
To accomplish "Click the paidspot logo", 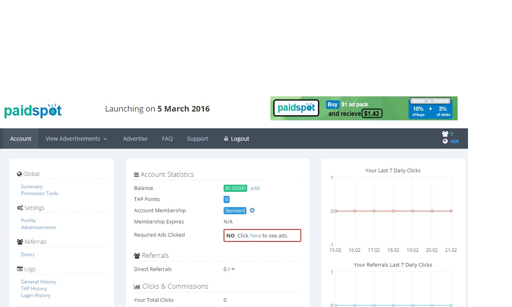I will click(x=33, y=110).
